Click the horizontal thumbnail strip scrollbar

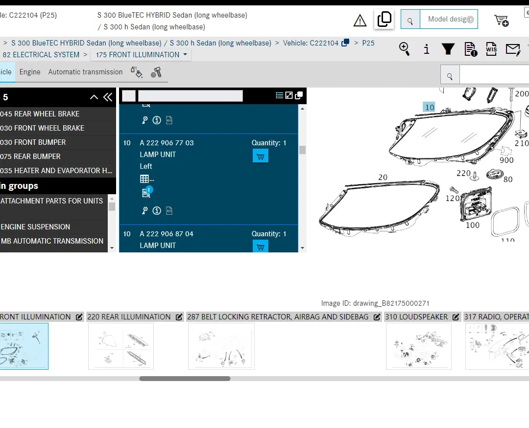point(185,379)
